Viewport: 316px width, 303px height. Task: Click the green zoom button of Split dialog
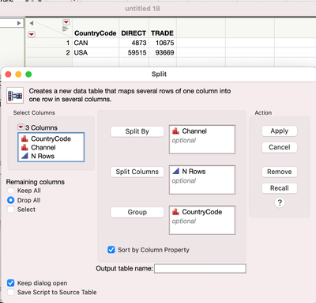point(28,74)
